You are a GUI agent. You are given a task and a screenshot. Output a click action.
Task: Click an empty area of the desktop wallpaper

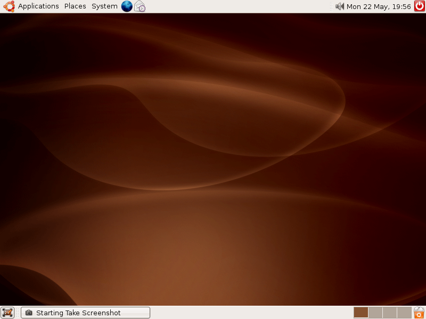point(213,159)
